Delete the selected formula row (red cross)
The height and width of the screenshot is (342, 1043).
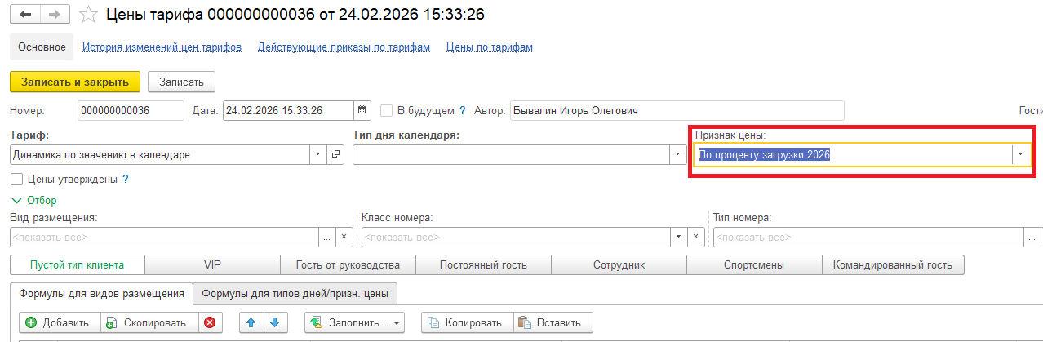[210, 322]
